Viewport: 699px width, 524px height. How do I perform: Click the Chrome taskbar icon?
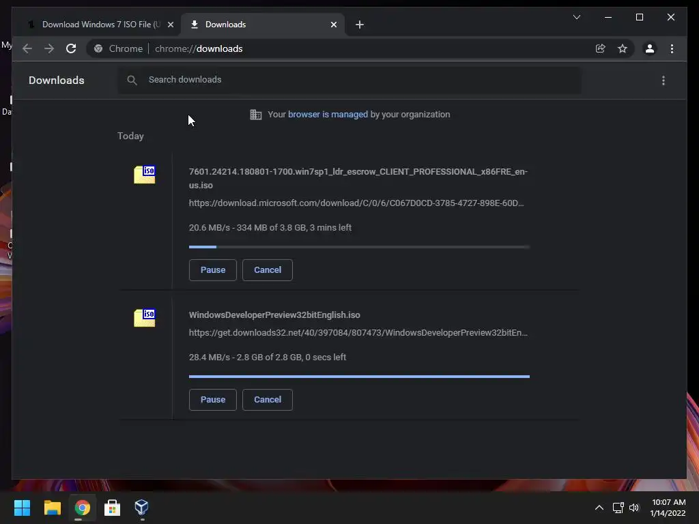coord(82,508)
